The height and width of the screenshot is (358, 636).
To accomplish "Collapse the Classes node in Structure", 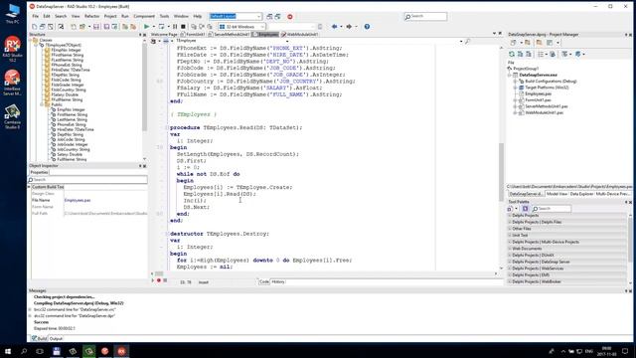I will point(31,40).
